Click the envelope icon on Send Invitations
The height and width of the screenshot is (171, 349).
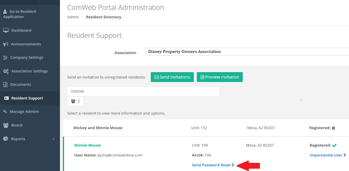[157, 77]
